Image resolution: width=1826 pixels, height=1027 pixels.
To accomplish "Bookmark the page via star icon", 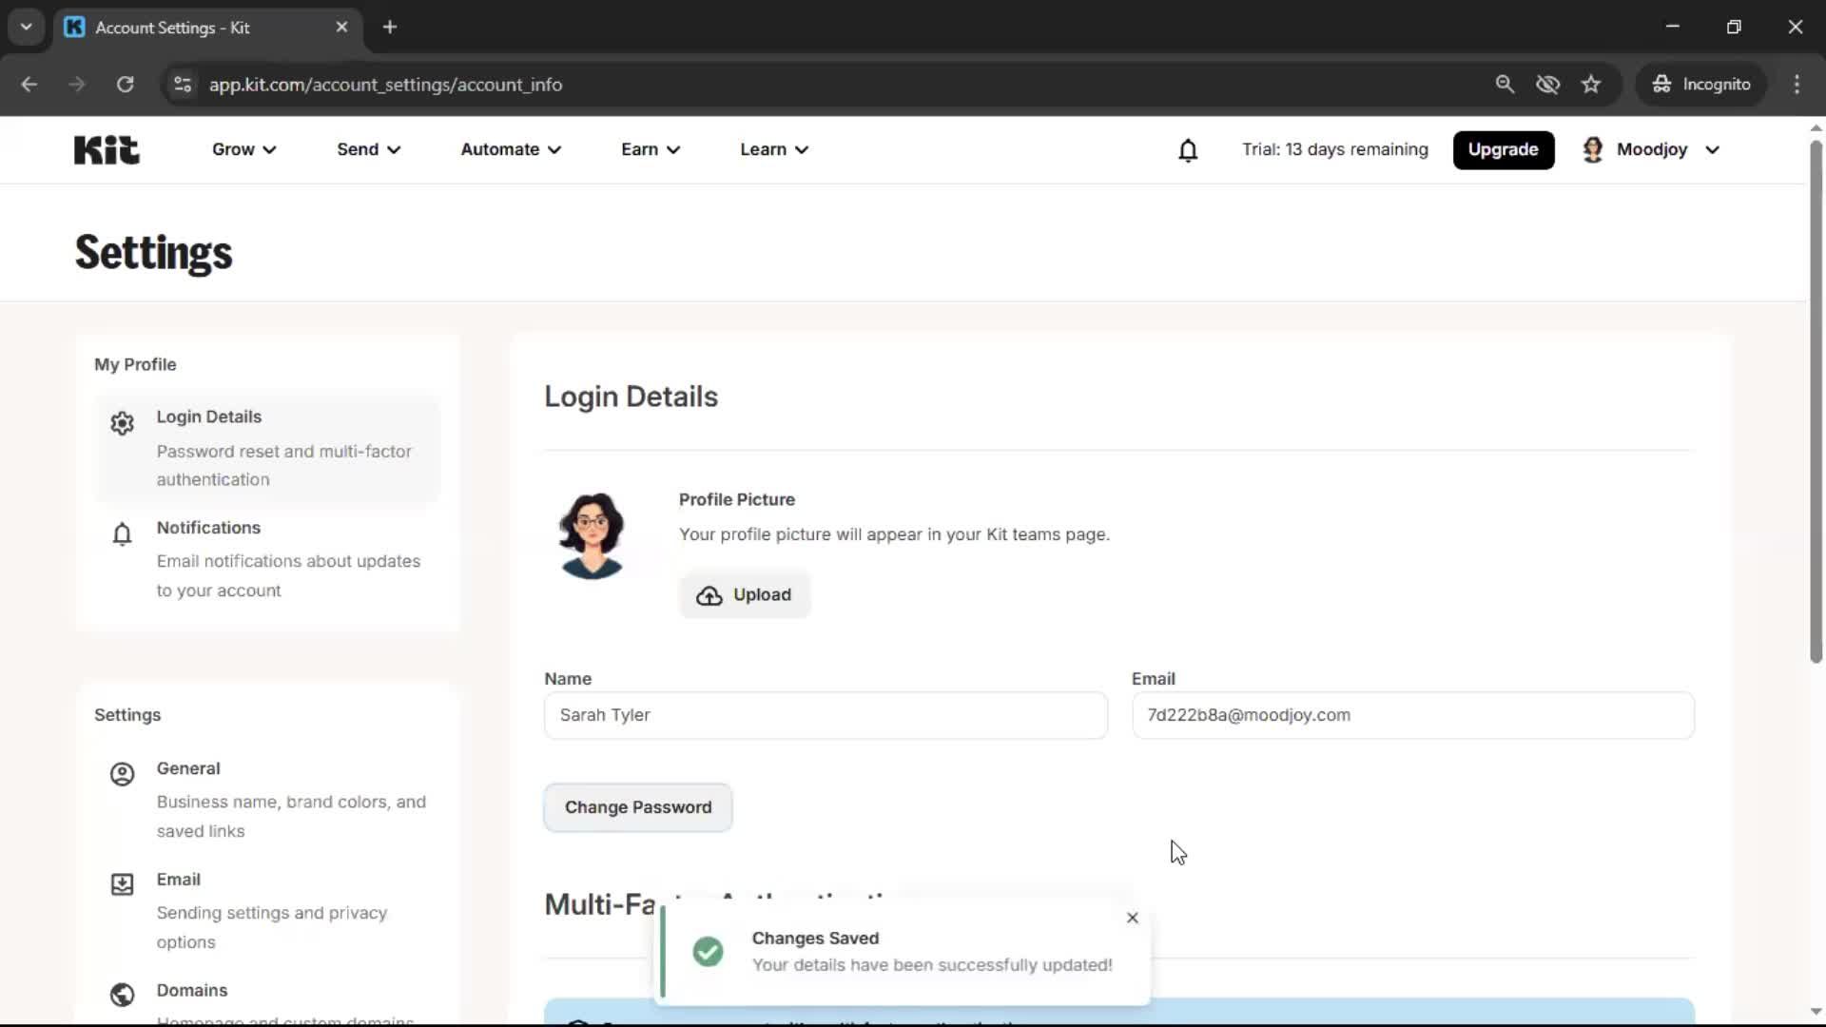I will [x=1591, y=84].
